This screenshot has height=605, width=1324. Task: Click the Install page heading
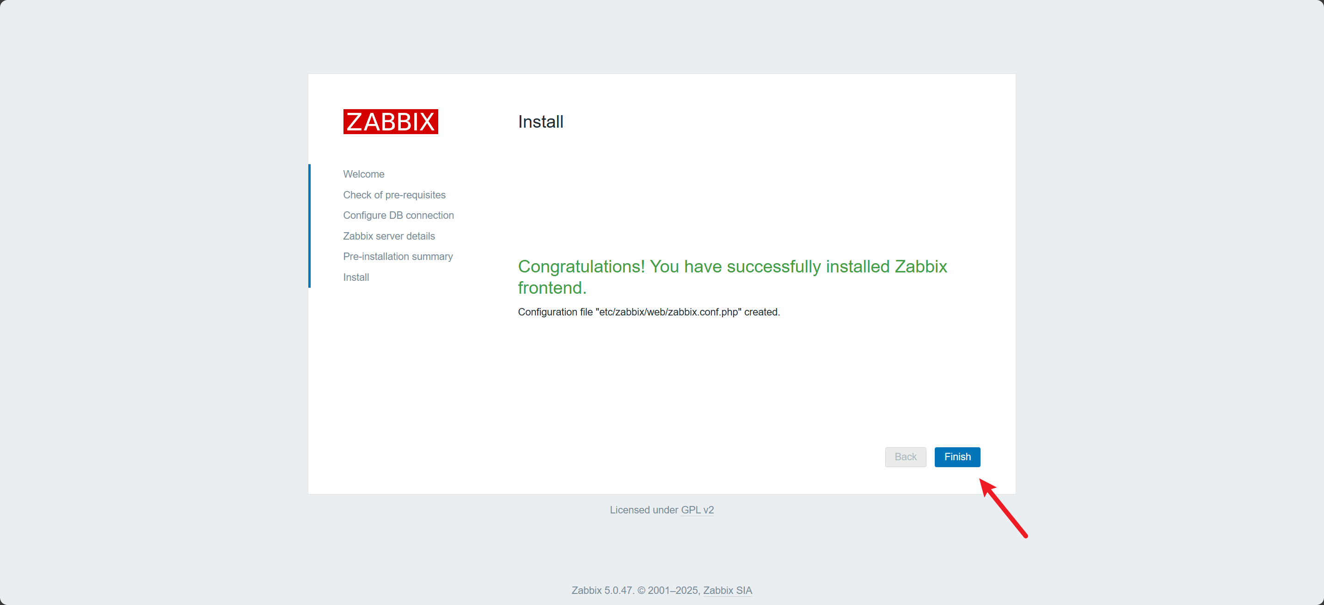pos(540,122)
